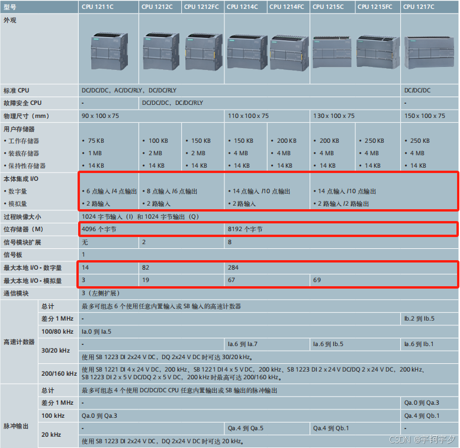Screen dimensions: 460x448
Task: Click the CPU 1214C product image
Action: [247, 52]
